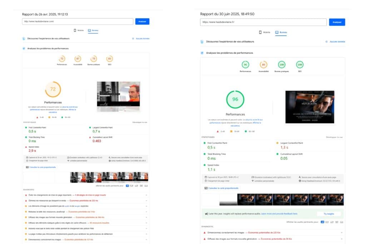The height and width of the screenshot is (244, 366).
Task: Click 'Aucune donnée' link in 30 juin report
Action: tap(337, 41)
